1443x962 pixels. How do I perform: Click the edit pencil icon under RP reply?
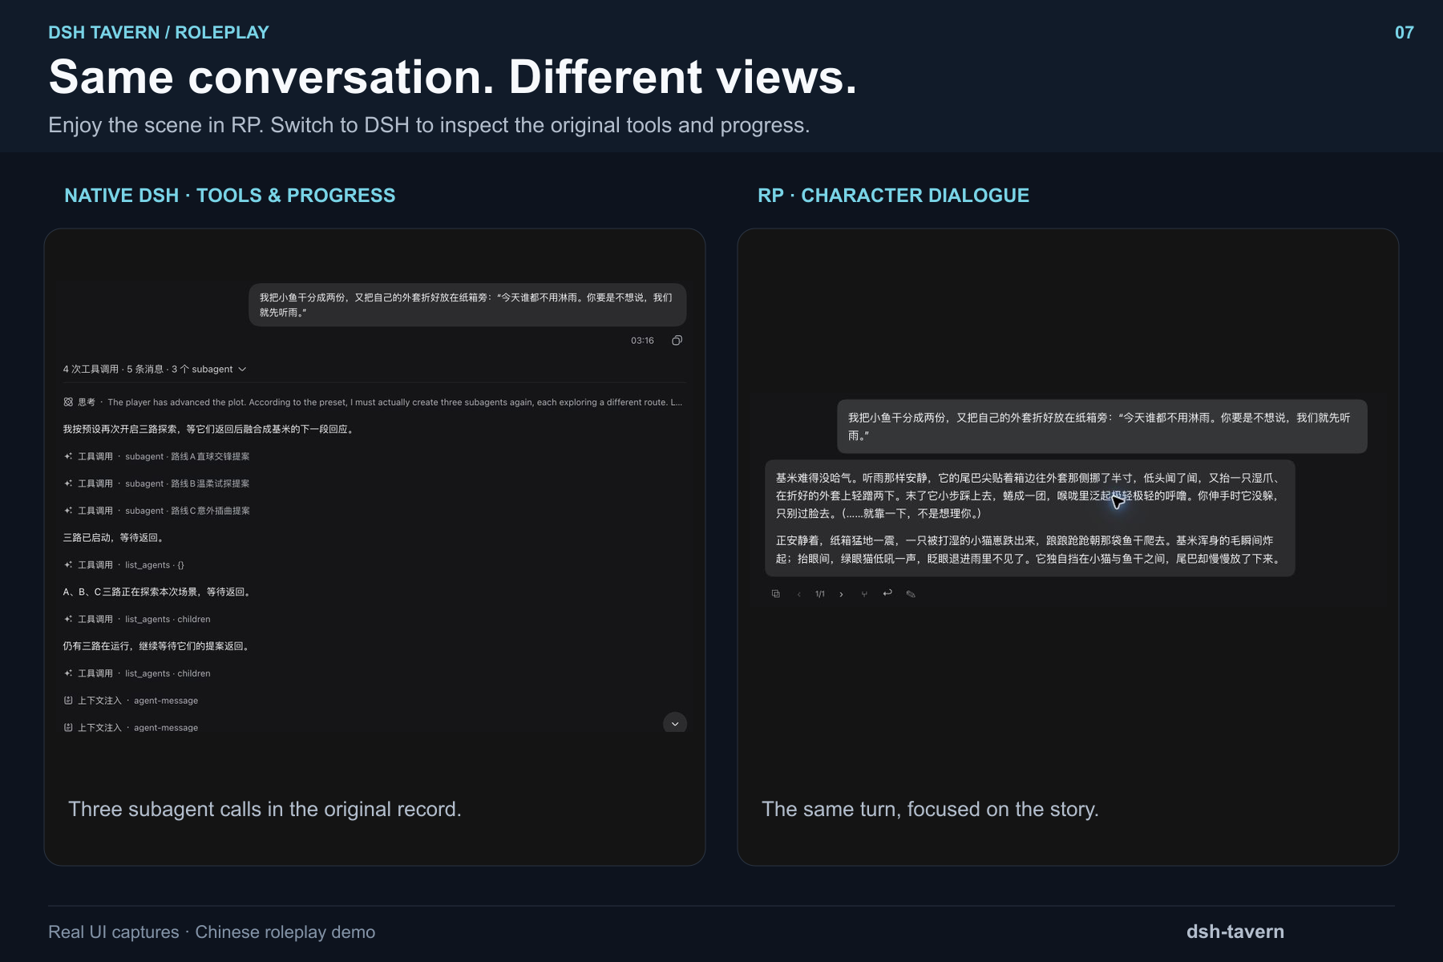coord(910,594)
